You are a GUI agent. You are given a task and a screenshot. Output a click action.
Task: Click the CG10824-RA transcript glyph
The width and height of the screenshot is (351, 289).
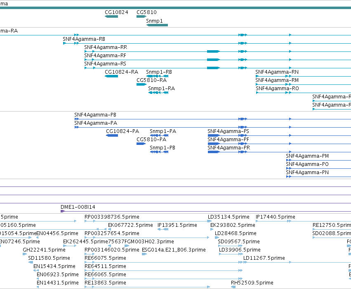coord(111,76)
